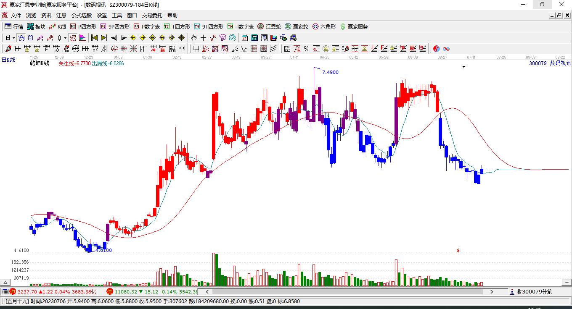Click the calculator icon in toolbar
The height and width of the screenshot is (309, 572).
coord(254,38)
